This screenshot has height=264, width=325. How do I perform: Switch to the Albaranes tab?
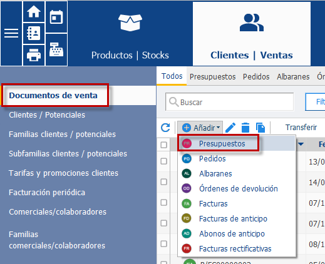tap(293, 77)
